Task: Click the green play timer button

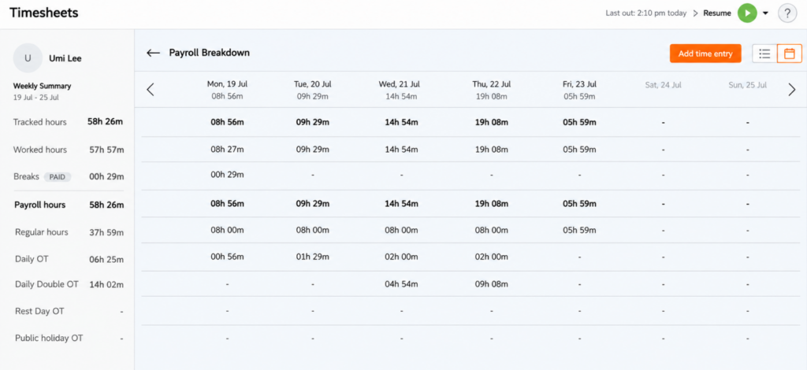Action: 747,13
